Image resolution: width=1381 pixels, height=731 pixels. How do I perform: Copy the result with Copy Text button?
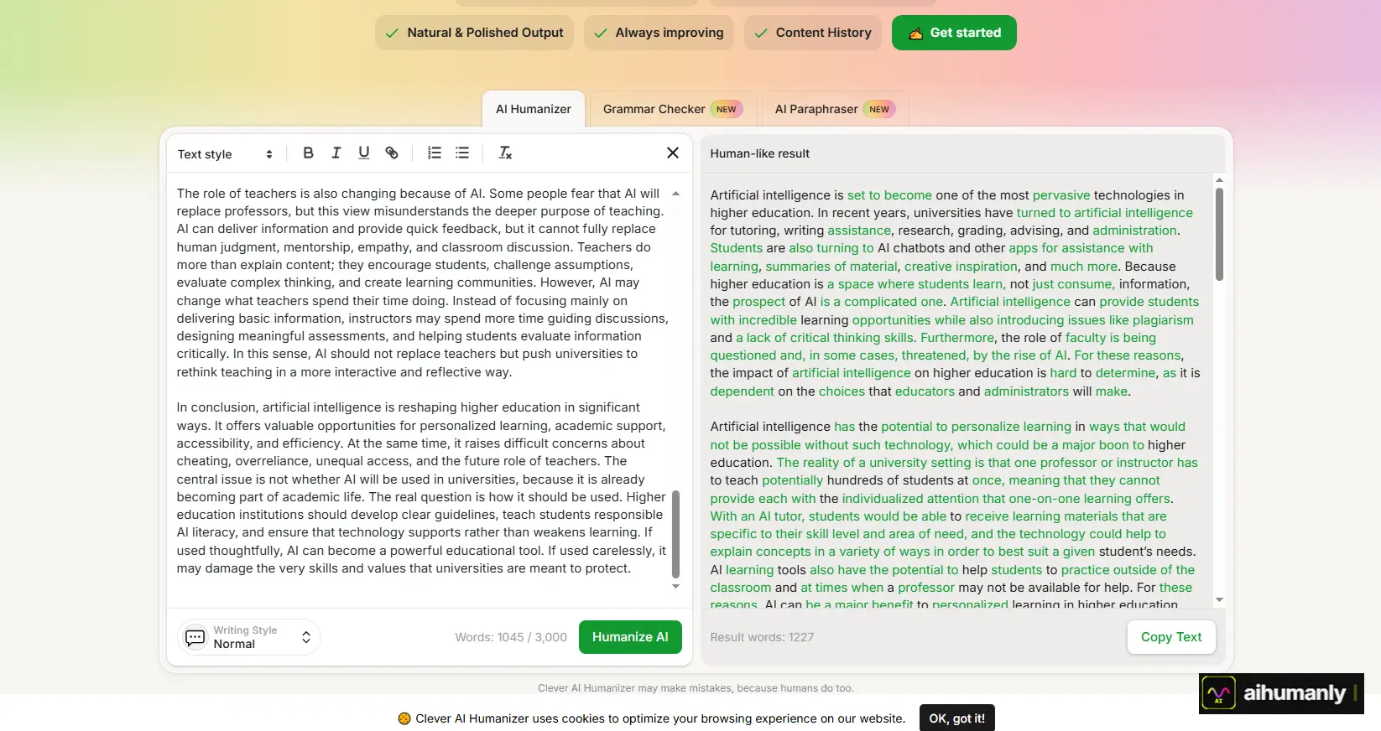[1171, 637]
